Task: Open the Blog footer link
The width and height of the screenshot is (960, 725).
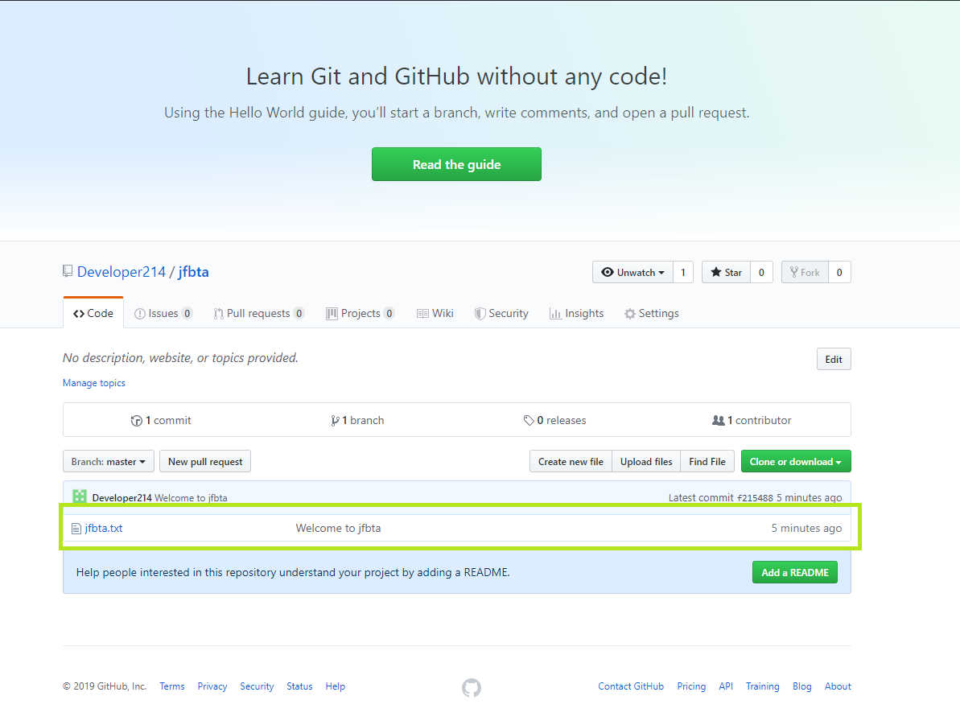Action: tap(802, 686)
